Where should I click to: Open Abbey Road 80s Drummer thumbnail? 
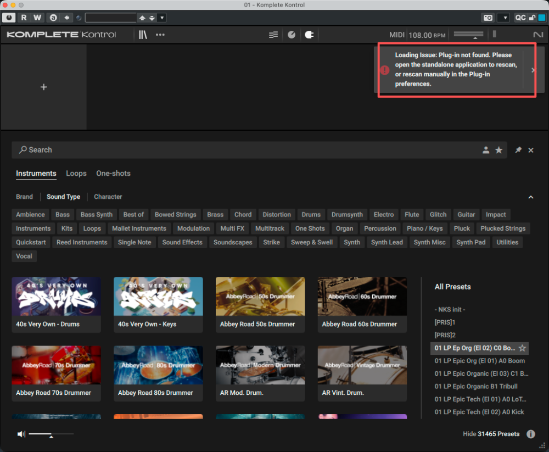(158, 373)
